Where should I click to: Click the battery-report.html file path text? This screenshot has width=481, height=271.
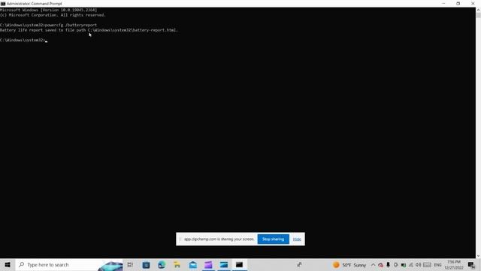(133, 30)
